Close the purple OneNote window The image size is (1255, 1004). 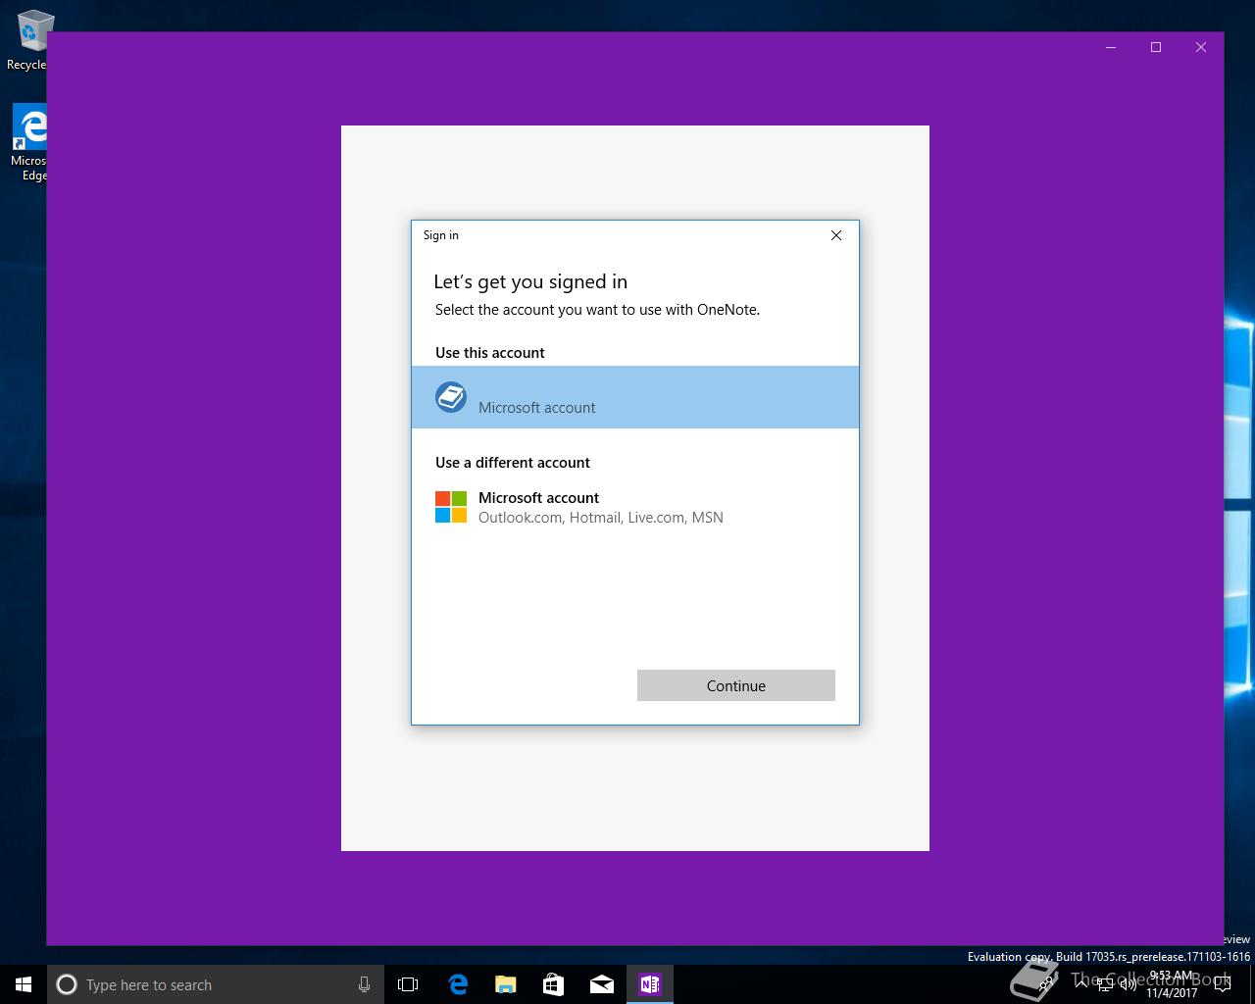(1201, 47)
